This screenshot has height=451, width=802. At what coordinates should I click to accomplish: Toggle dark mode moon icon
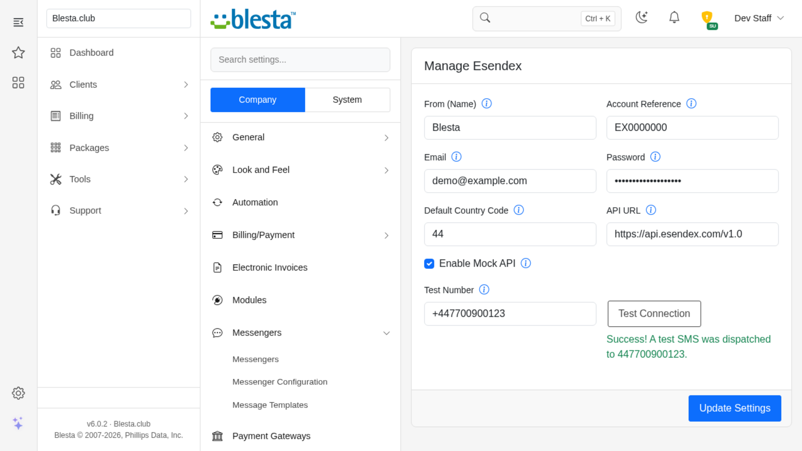click(x=642, y=18)
